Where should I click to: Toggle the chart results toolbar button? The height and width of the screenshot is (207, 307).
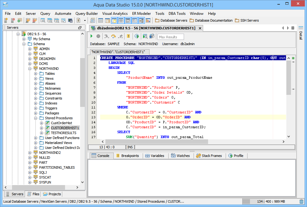point(148,20)
